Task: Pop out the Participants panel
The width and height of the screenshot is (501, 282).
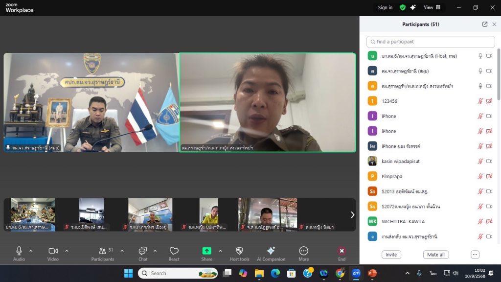Action: pyautogui.click(x=484, y=24)
